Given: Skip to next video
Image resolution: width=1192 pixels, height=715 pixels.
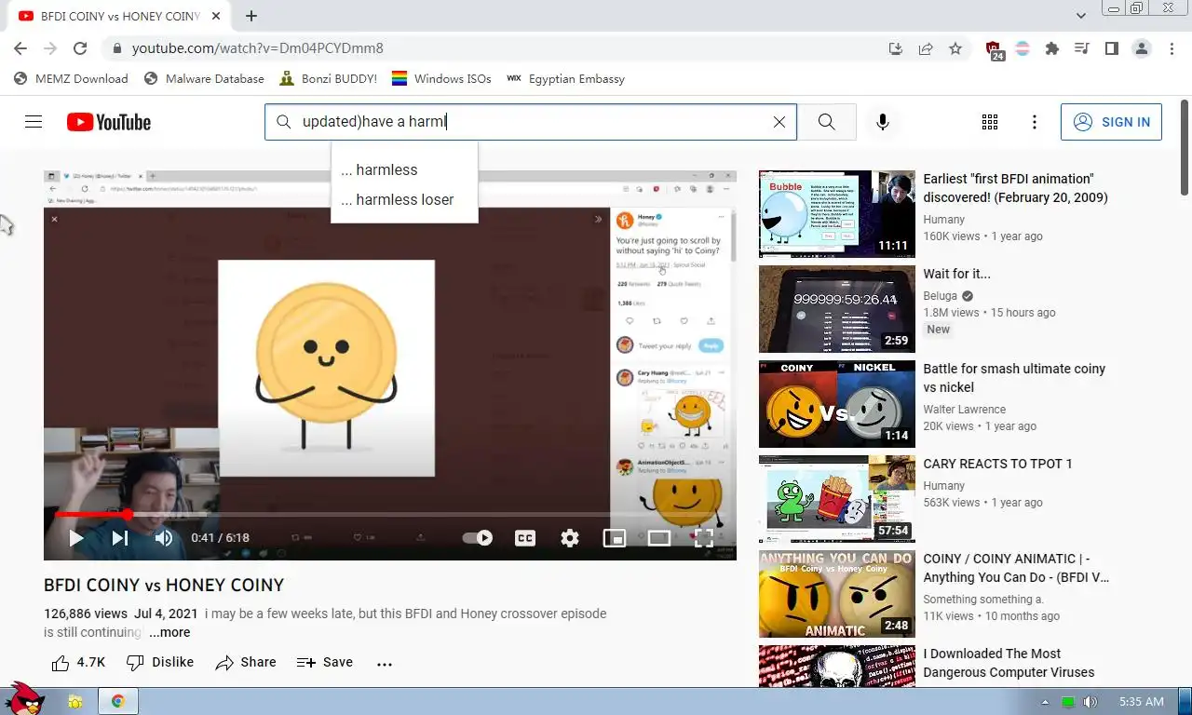Looking at the screenshot, I should (x=120, y=537).
